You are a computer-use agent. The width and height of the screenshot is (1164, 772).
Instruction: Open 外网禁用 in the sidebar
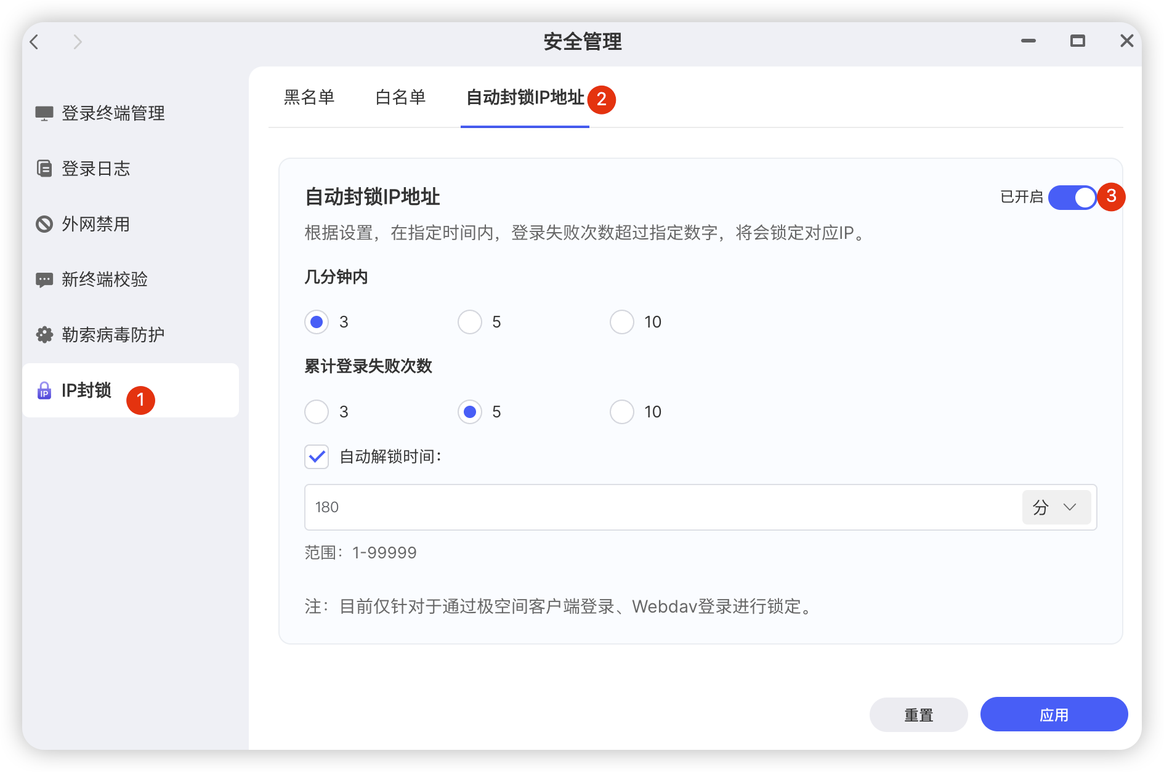(x=131, y=224)
